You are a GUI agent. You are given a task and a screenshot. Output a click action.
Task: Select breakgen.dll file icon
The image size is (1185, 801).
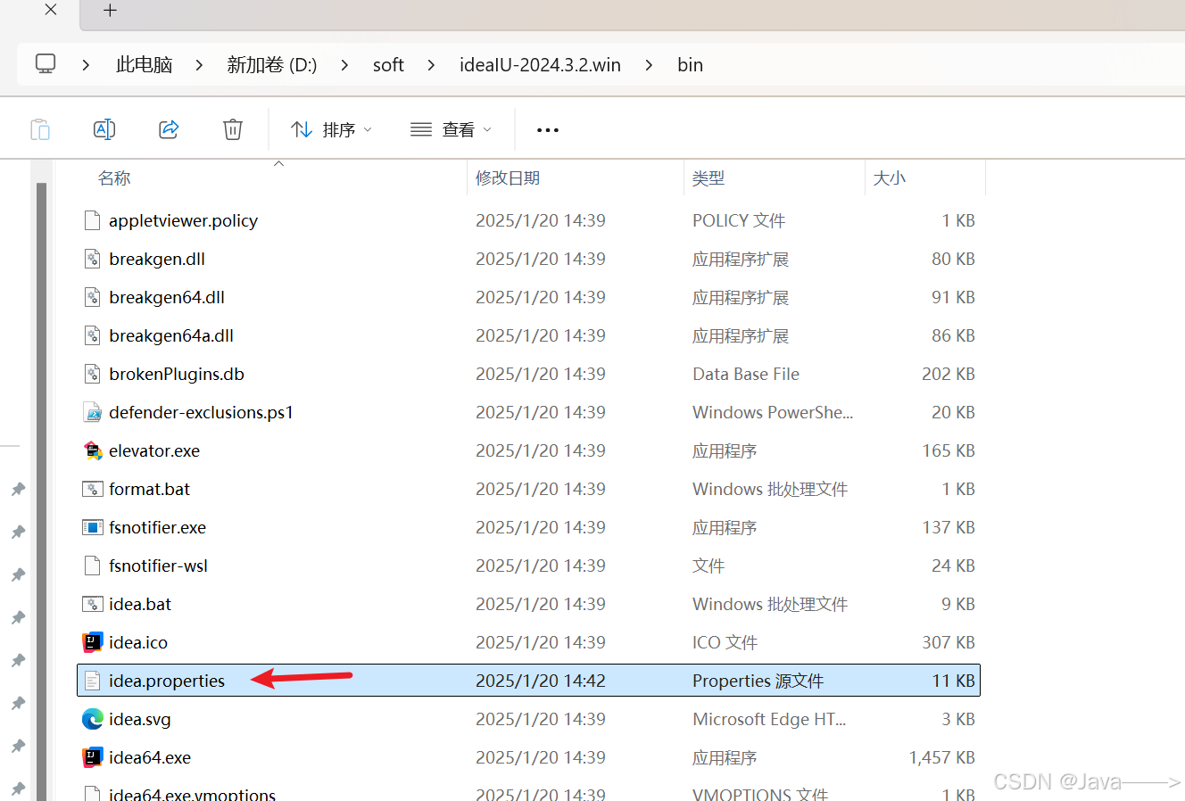point(92,259)
